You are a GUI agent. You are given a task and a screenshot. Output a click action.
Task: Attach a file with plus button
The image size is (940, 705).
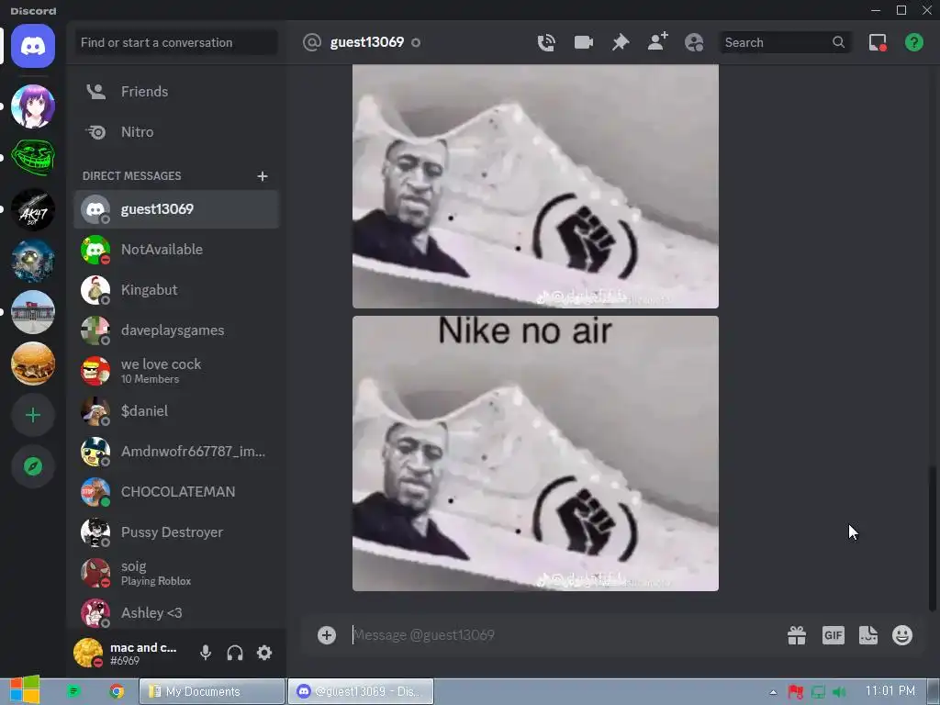327,635
